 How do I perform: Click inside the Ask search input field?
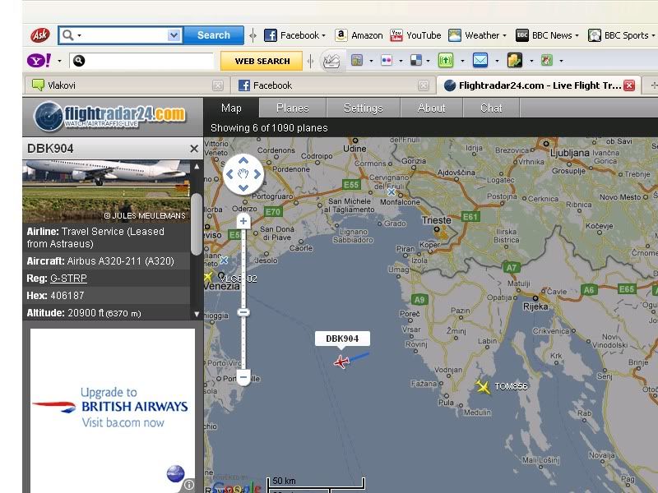(x=125, y=35)
